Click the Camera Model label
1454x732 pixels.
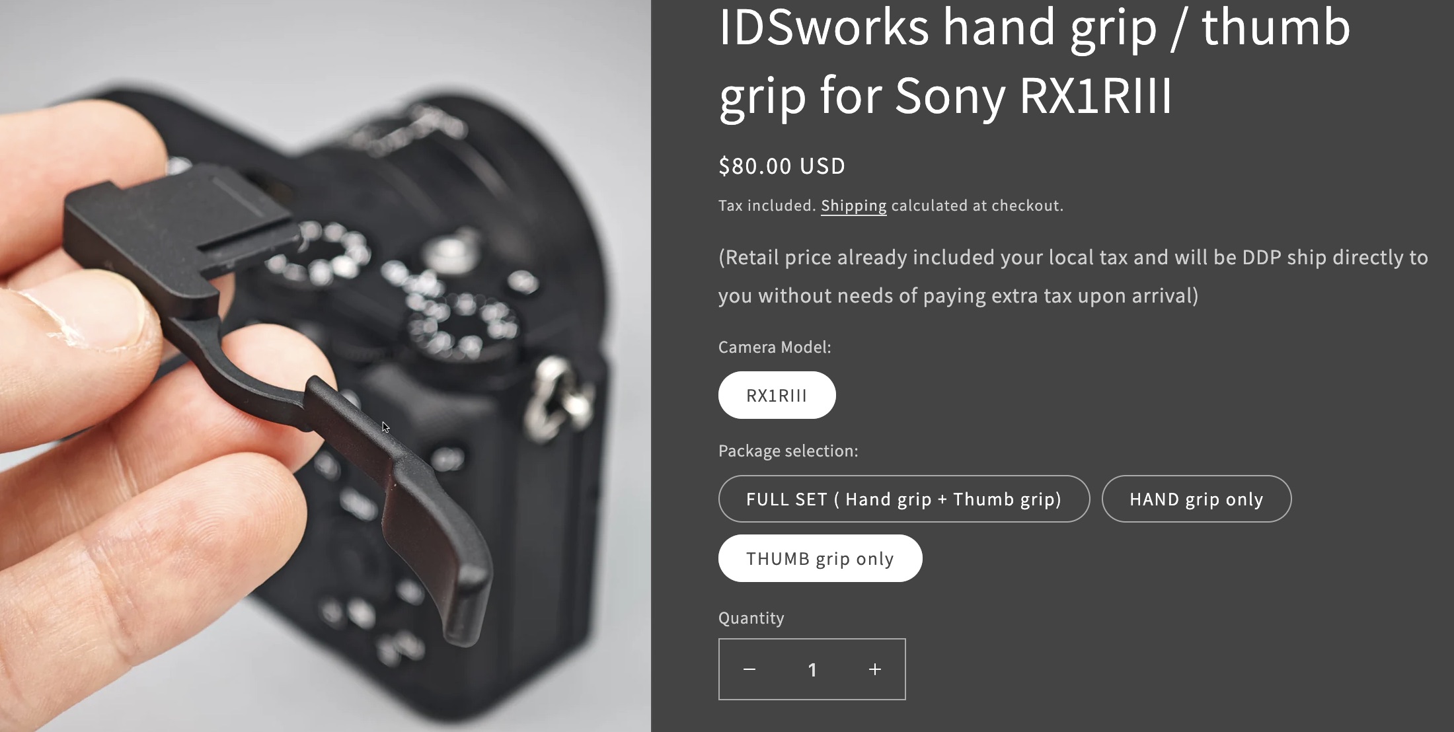click(x=775, y=347)
